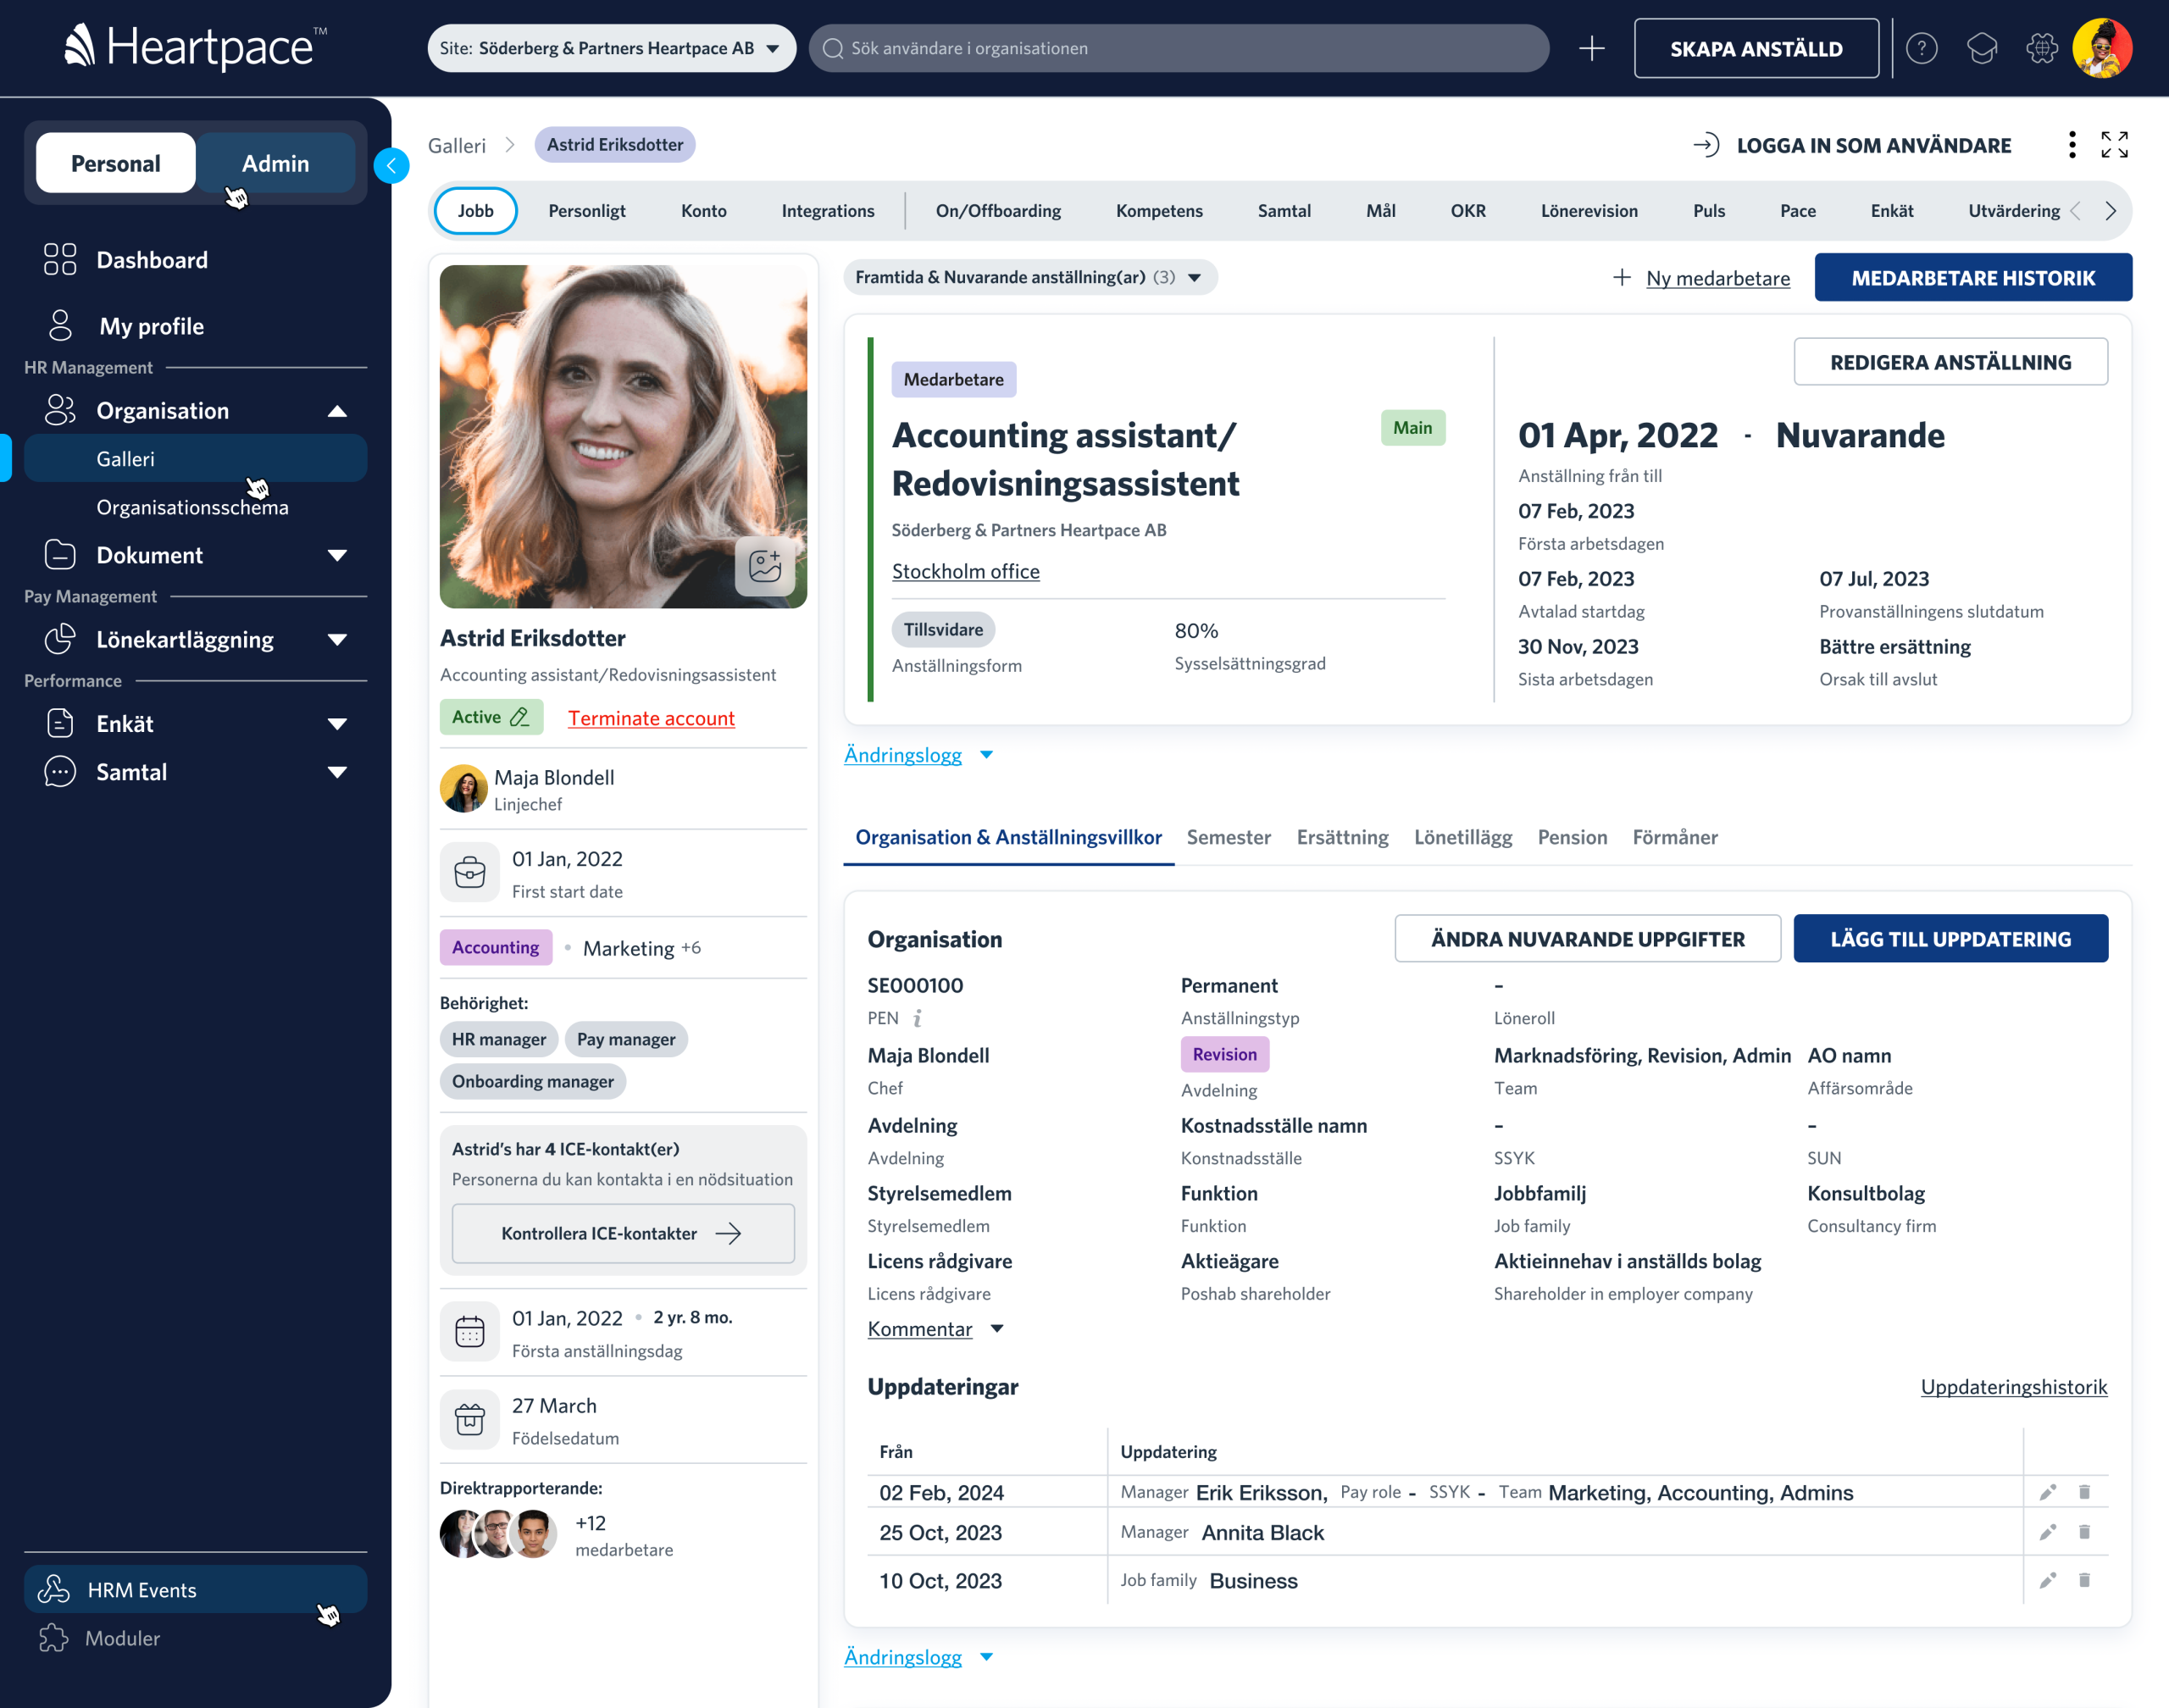Click the direct reports avatars group
The width and height of the screenshot is (2169, 1708).
[x=499, y=1533]
